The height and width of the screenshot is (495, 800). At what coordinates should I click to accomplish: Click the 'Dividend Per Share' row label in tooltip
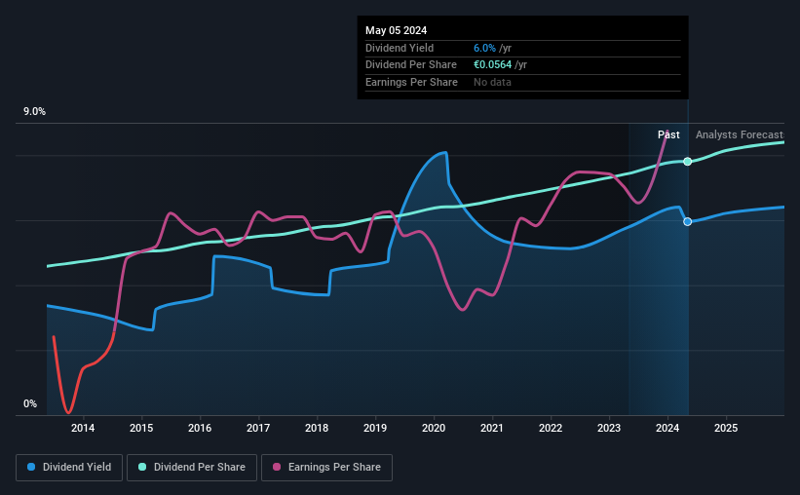(411, 65)
